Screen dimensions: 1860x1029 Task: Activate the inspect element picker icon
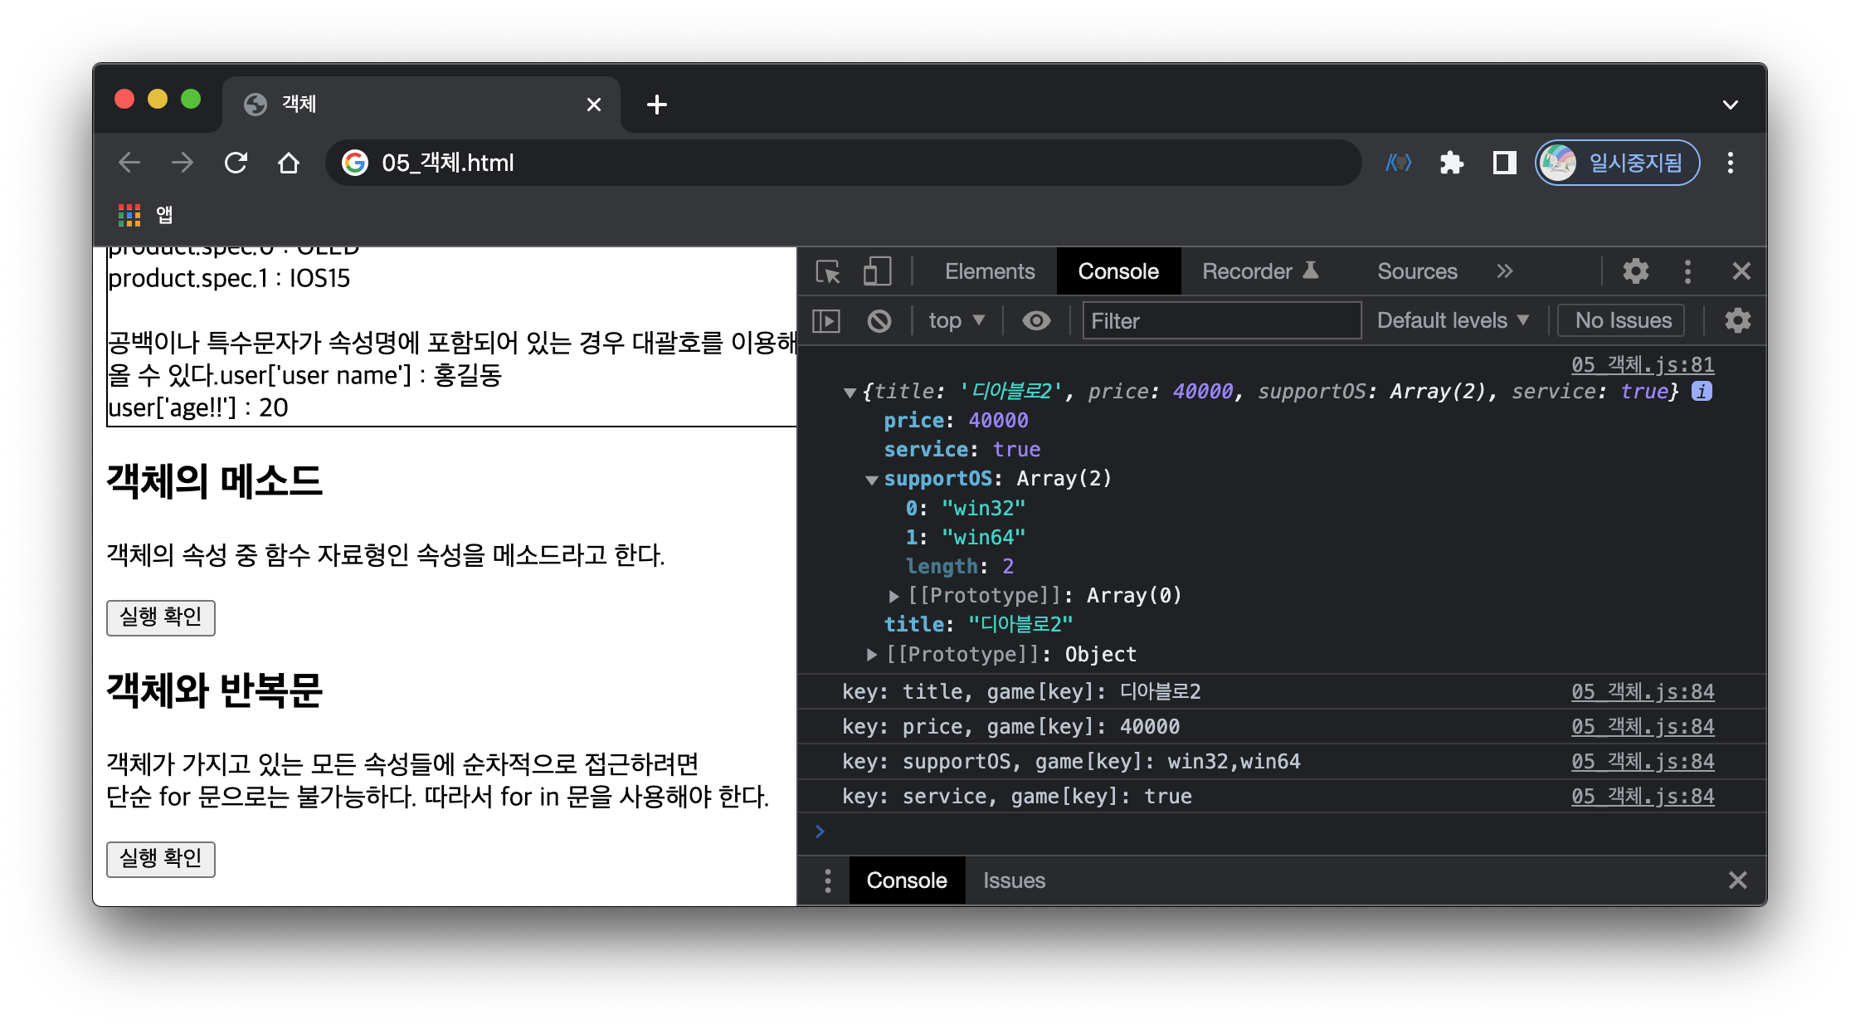coord(827,271)
